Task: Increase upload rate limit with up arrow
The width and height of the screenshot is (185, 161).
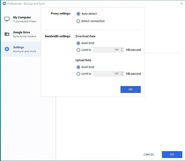Action: coord(122,73)
